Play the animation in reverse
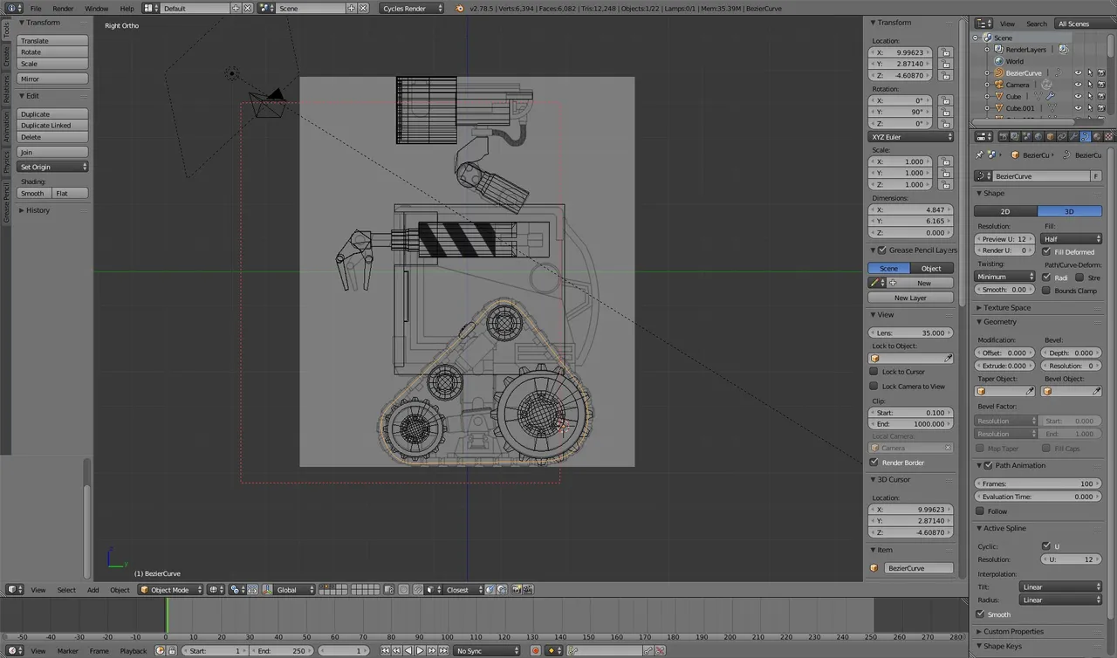Image resolution: width=1117 pixels, height=658 pixels. [x=408, y=650]
